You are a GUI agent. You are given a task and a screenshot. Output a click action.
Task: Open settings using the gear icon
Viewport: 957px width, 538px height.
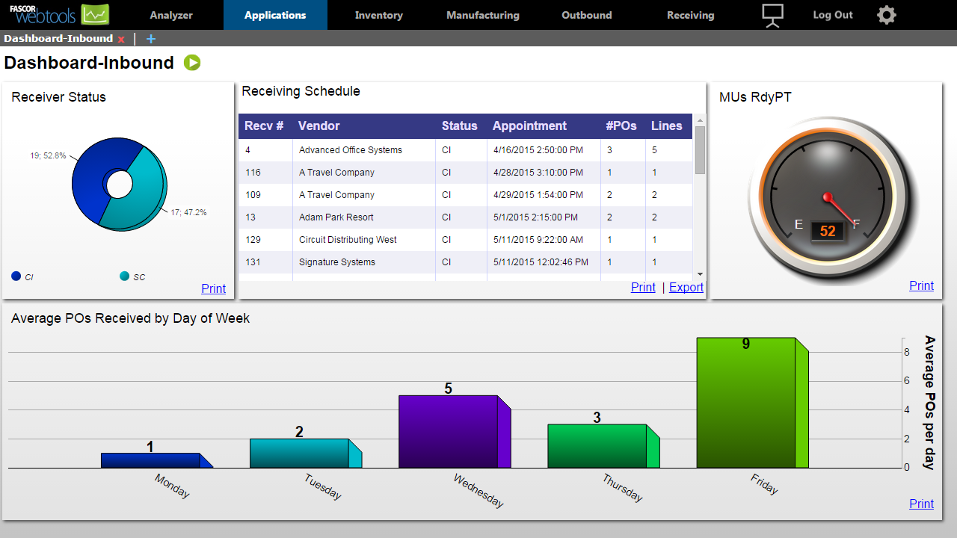click(886, 14)
